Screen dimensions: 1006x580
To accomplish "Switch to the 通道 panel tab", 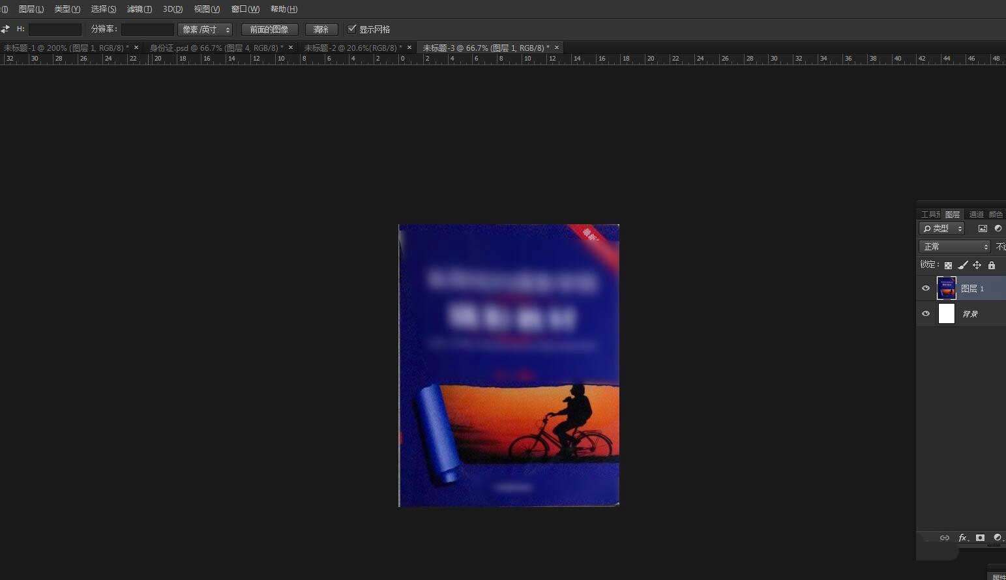I will pos(975,214).
